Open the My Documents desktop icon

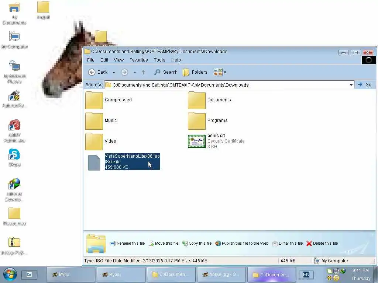click(x=14, y=13)
